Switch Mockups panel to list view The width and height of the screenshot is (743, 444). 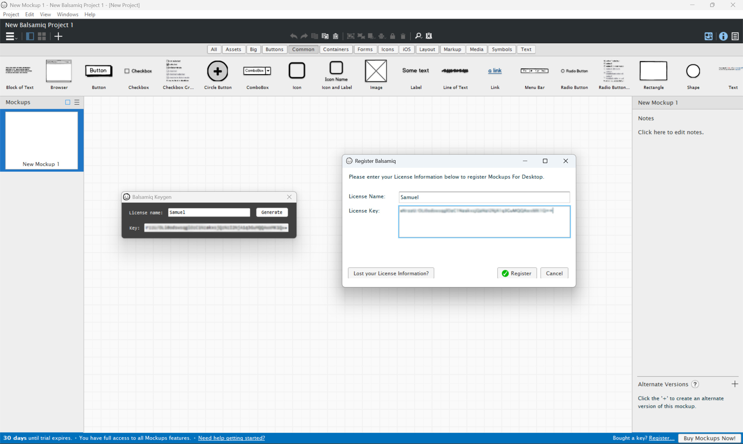77,102
